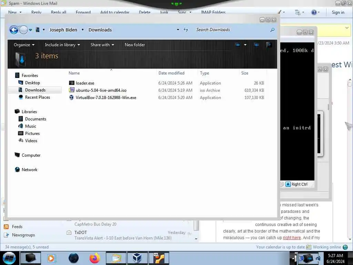Sort by Size column header
The width and height of the screenshot is (353, 265).
click(245, 73)
